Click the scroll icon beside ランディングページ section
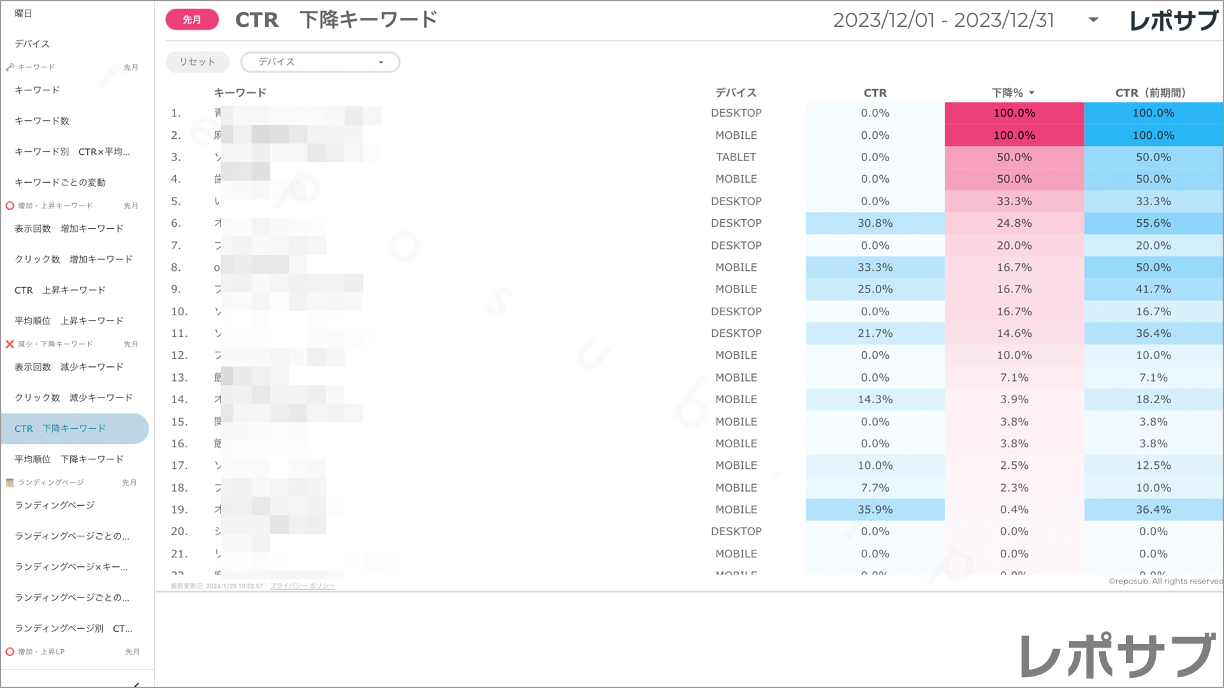 [10, 482]
